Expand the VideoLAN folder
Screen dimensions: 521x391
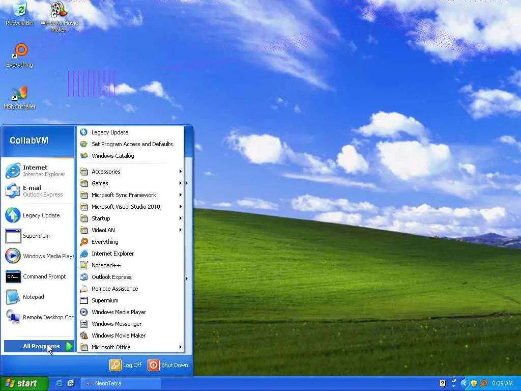pos(131,230)
